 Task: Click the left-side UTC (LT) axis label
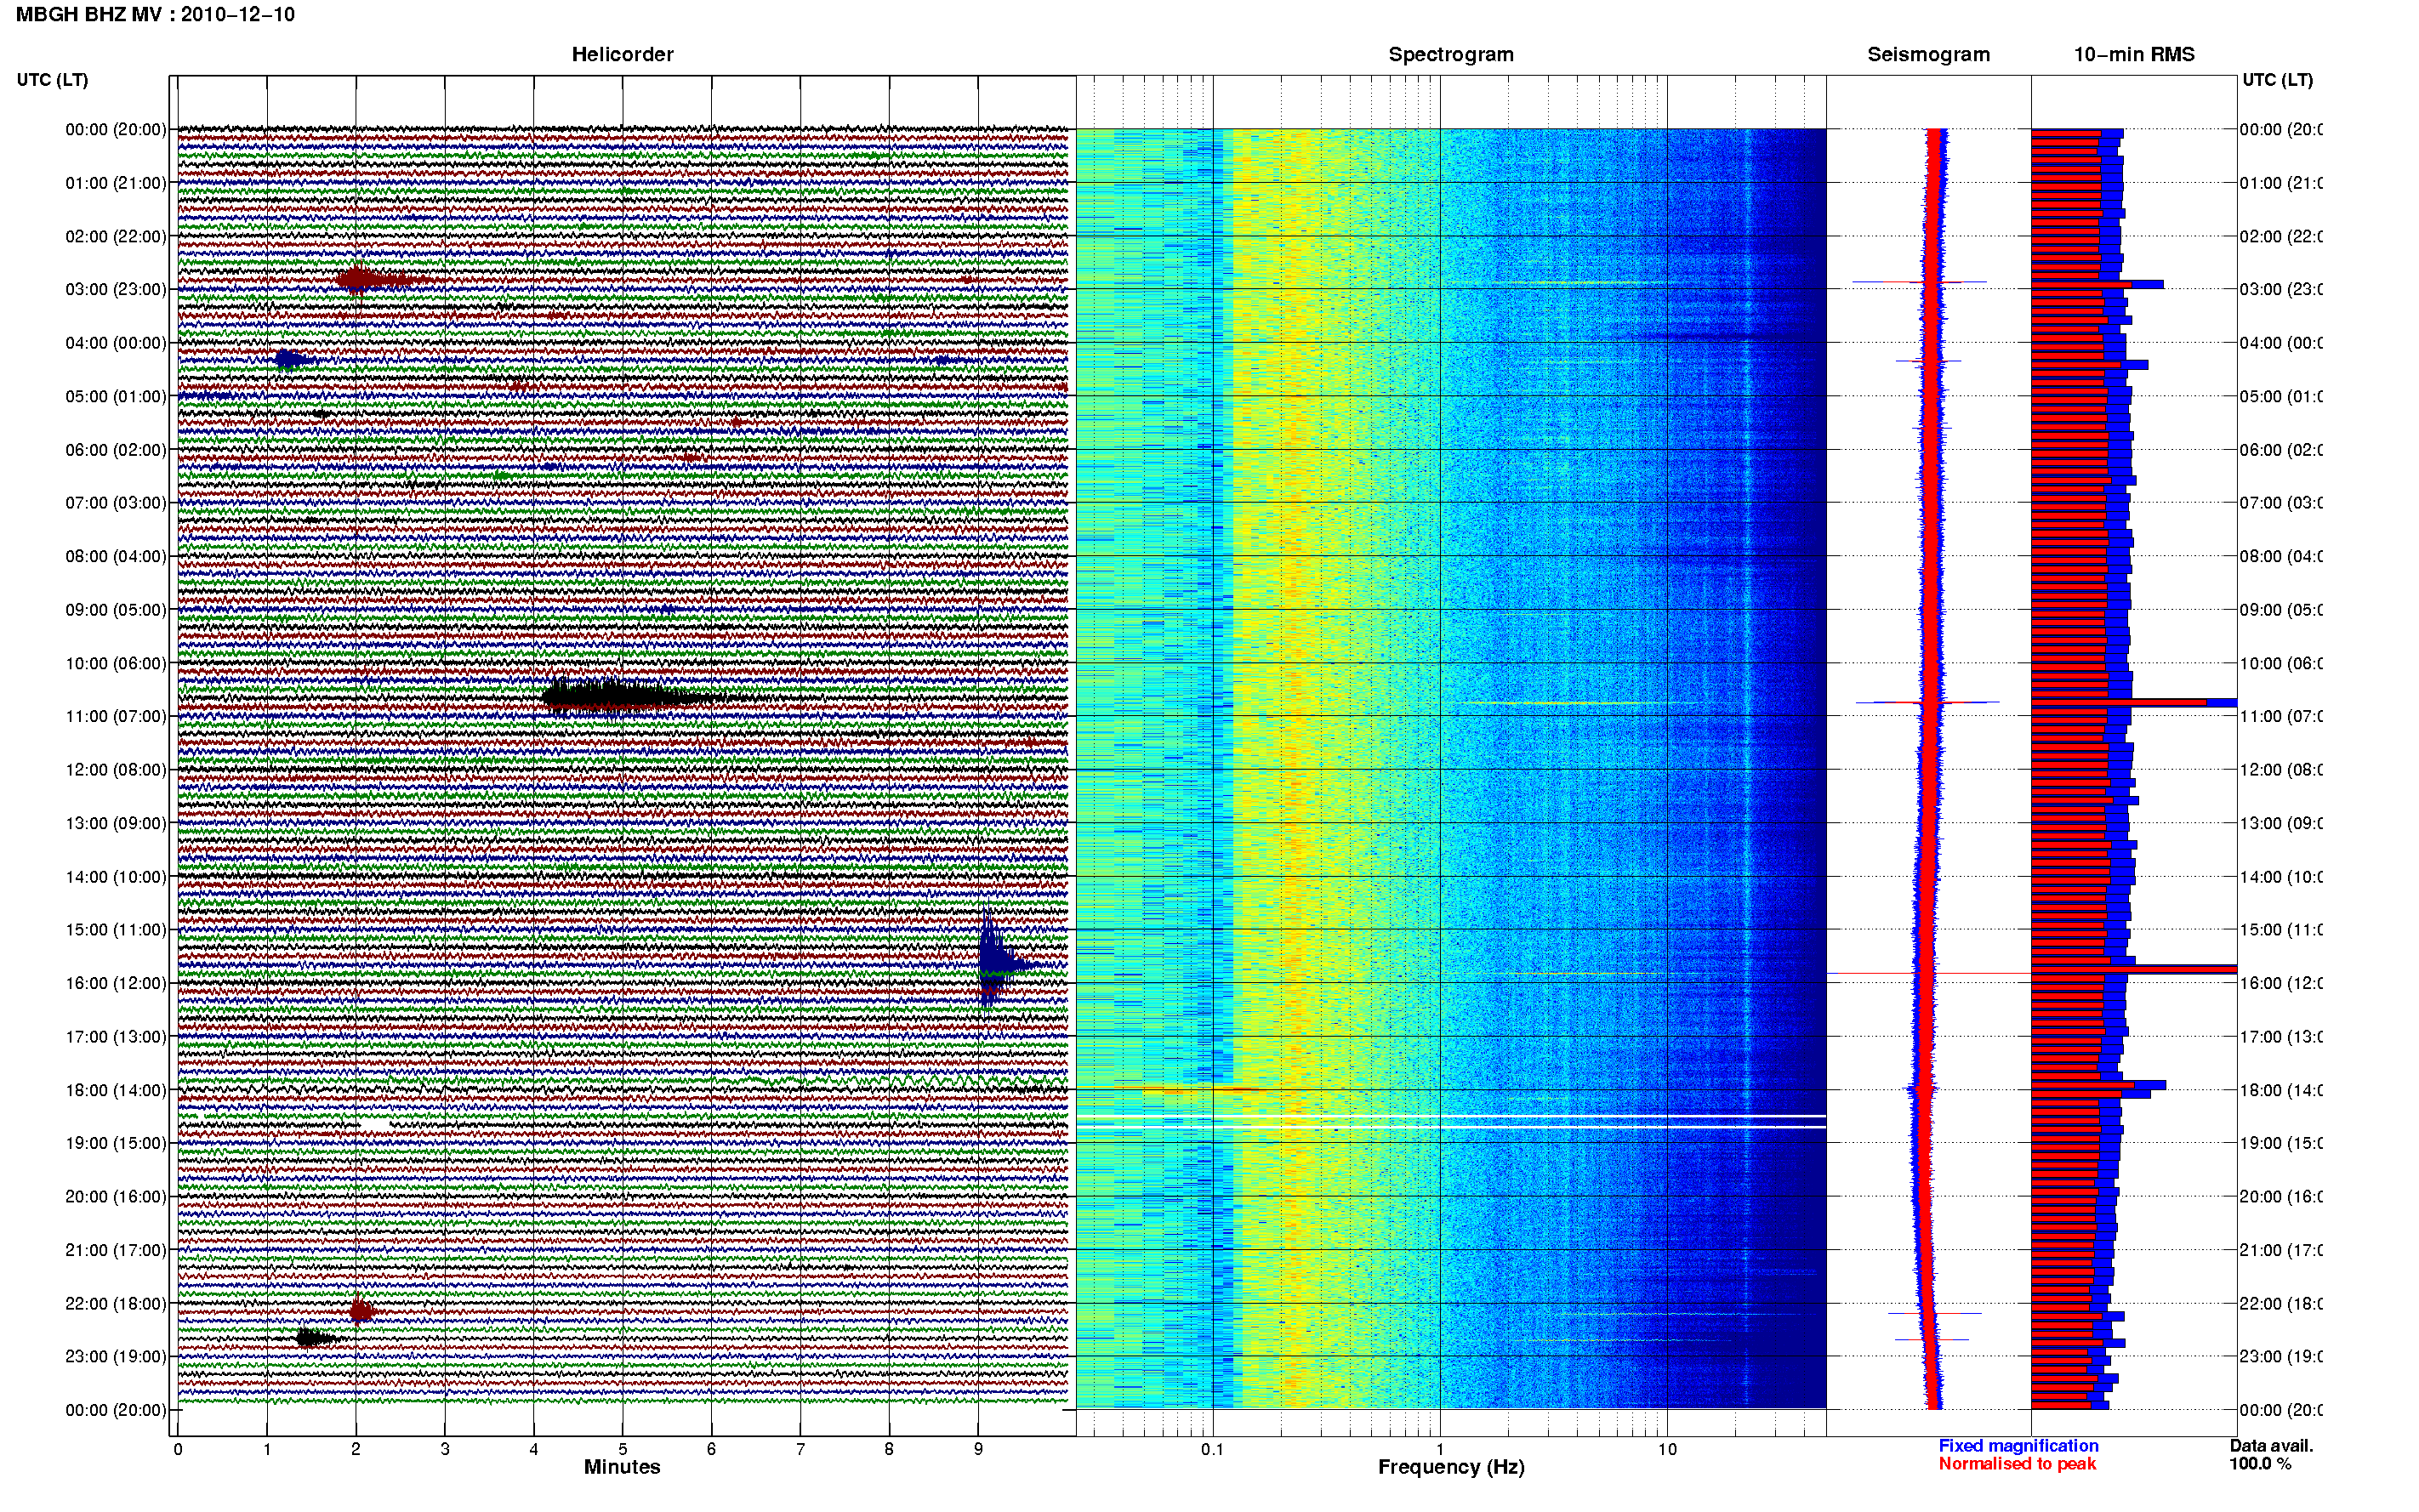click(x=52, y=80)
